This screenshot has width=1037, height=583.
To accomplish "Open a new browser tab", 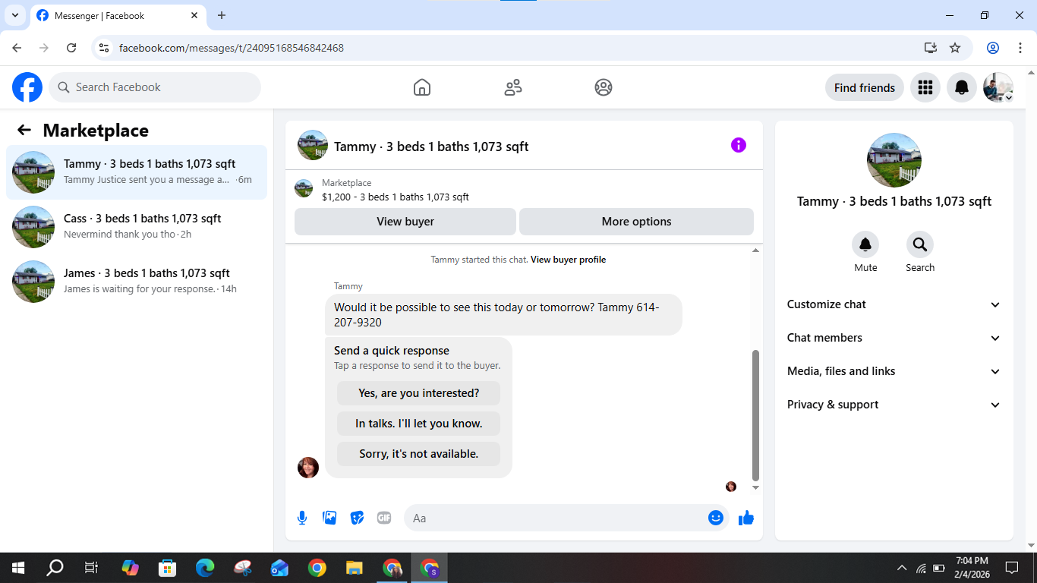I will 222,15.
